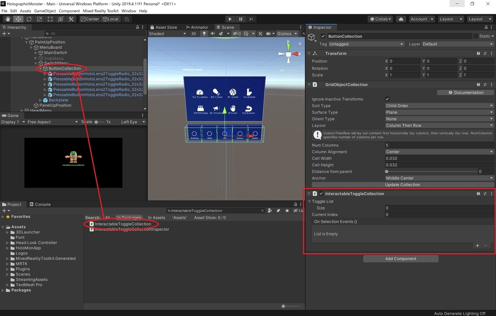Screen dimensions: 496x316
Task: Open cloud services icon
Action: 401,19
